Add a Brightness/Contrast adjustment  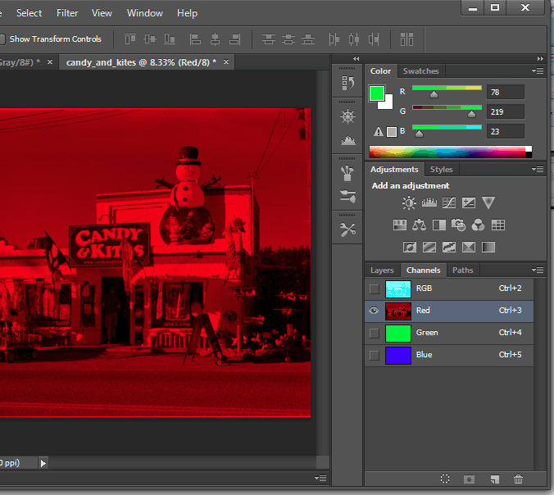pos(409,202)
